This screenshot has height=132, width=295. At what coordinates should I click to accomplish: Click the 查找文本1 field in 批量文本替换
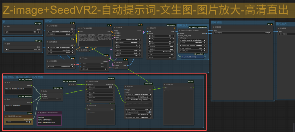point(100,87)
